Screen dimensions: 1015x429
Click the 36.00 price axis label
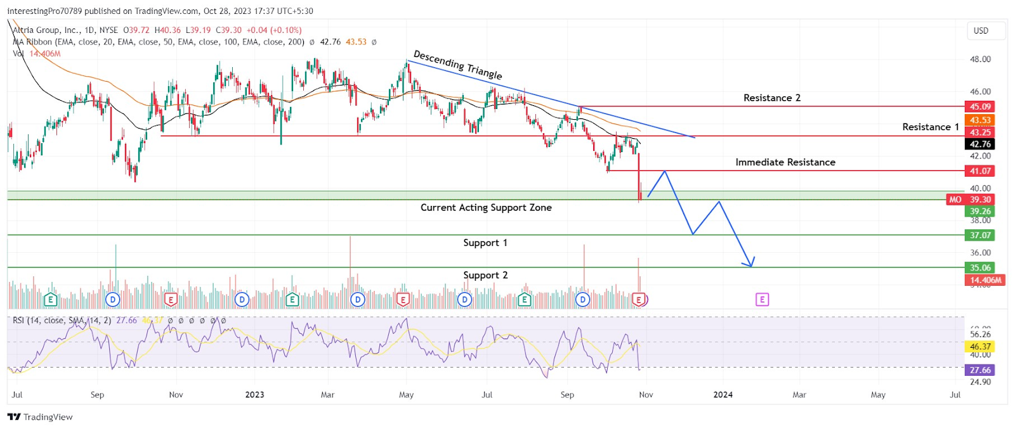click(x=980, y=253)
